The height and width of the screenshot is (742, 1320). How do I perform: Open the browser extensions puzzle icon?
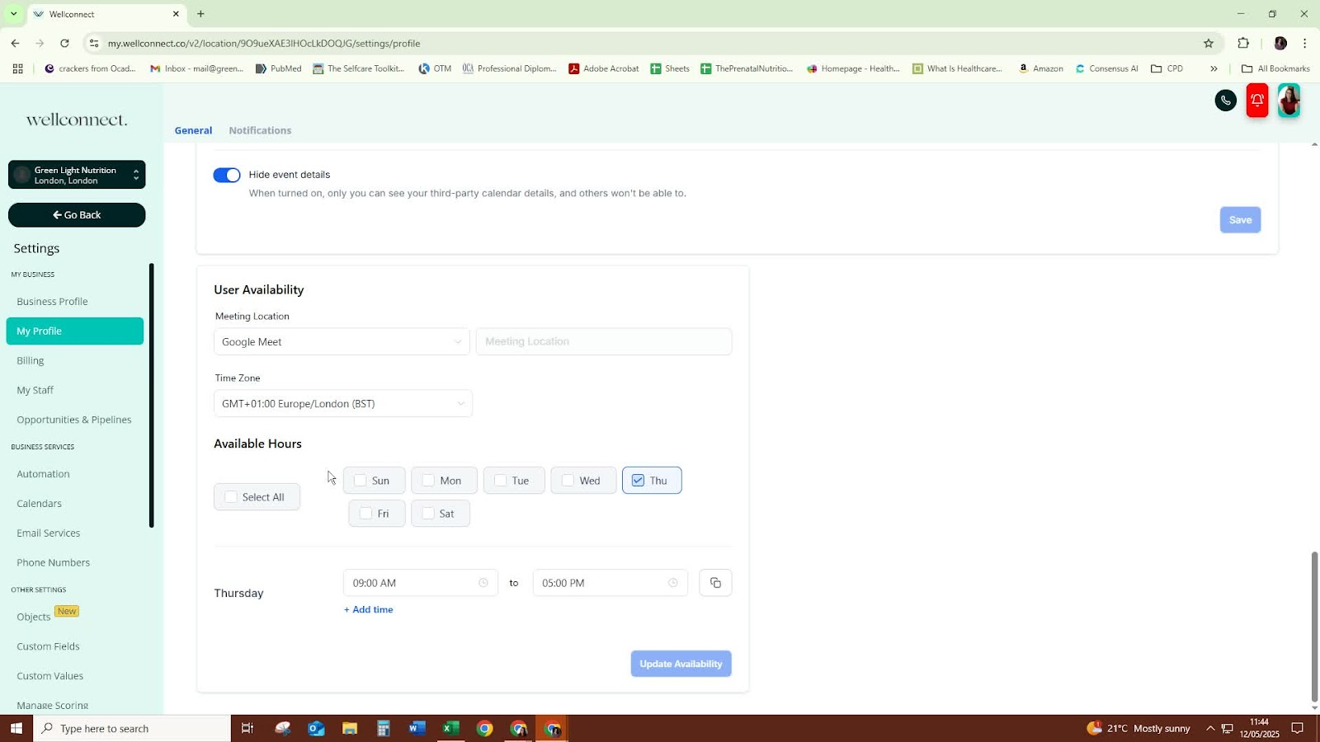click(x=1243, y=43)
